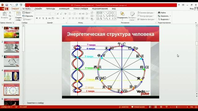The width and height of the screenshot is (198, 111).
Task: Open the Выделить select dropdown
Action: coord(164,19)
